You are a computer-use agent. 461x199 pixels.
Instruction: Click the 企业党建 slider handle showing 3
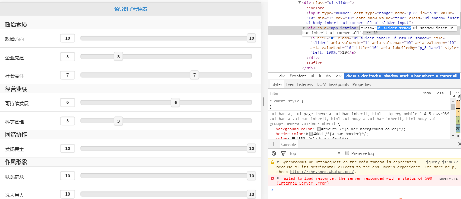tap(118, 57)
